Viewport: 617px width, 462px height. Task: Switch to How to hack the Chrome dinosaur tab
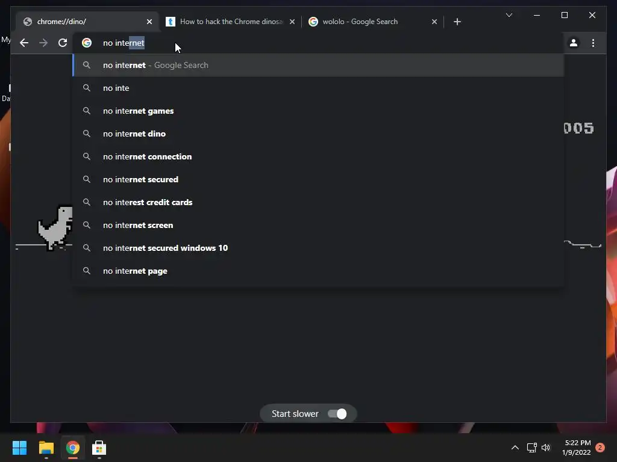(231, 22)
